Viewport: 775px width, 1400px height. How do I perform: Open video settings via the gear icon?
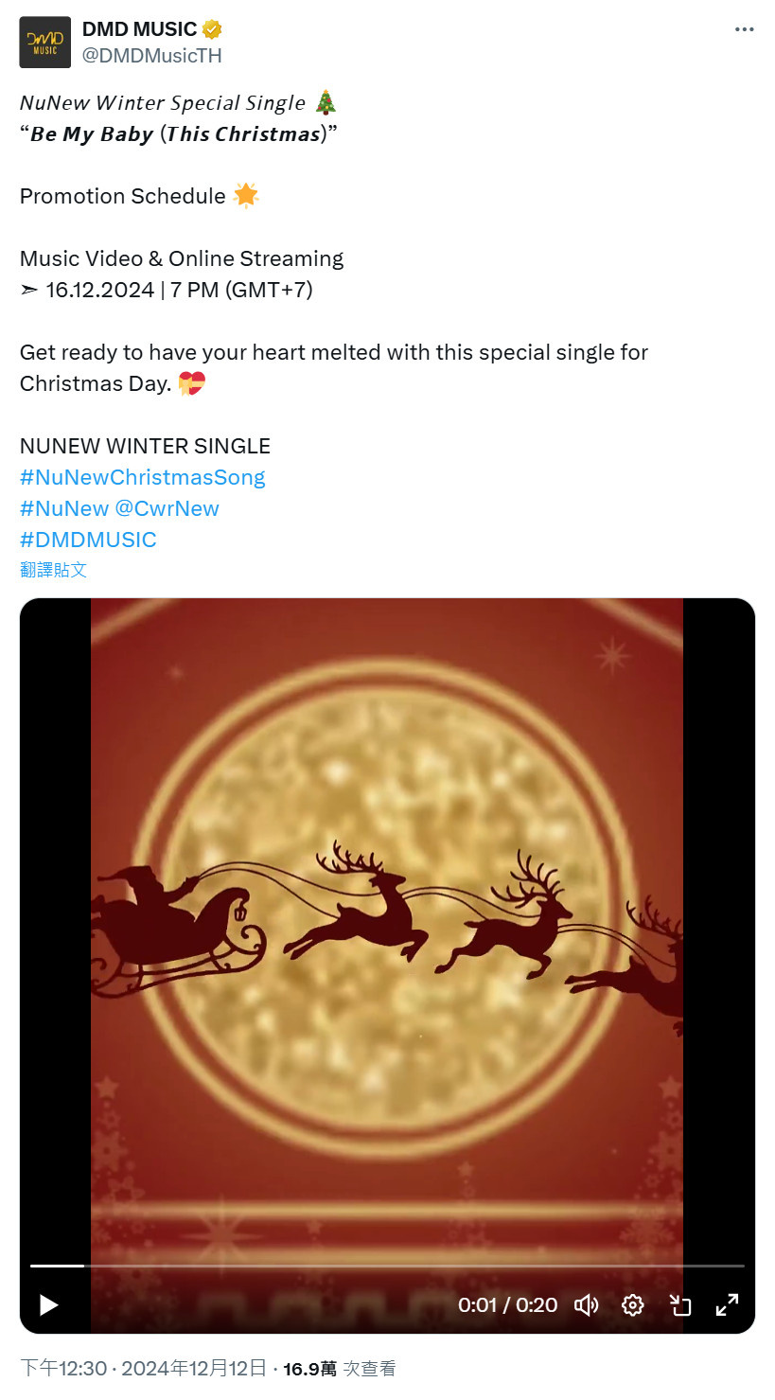click(x=633, y=1305)
